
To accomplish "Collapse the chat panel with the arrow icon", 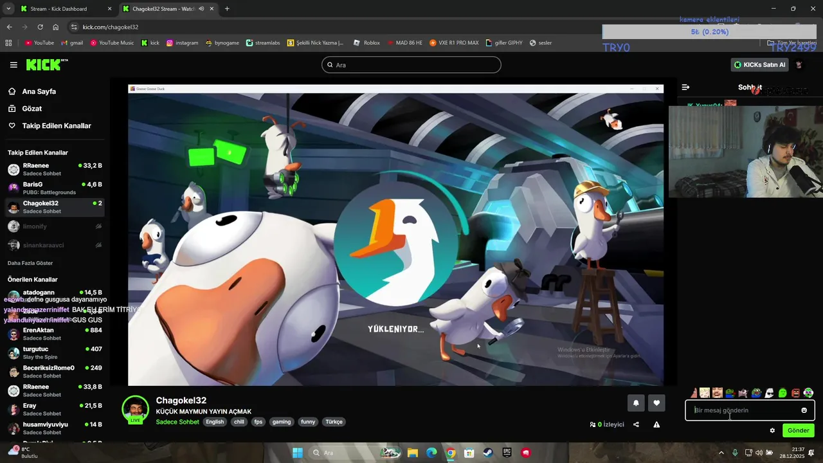I will [685, 87].
